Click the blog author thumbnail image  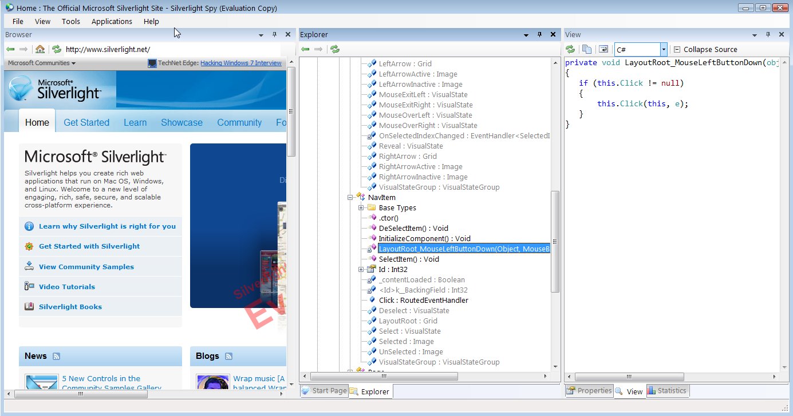tap(213, 382)
